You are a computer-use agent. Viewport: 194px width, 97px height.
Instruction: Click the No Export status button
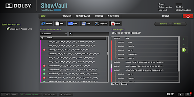[x=66, y=94]
